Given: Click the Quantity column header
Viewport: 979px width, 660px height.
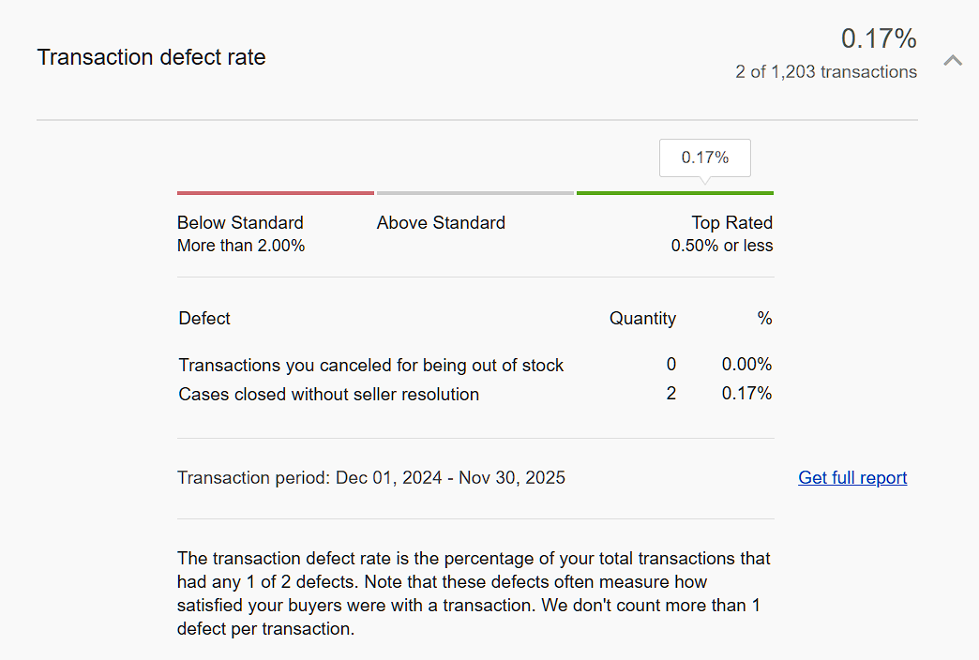Looking at the screenshot, I should click(642, 319).
